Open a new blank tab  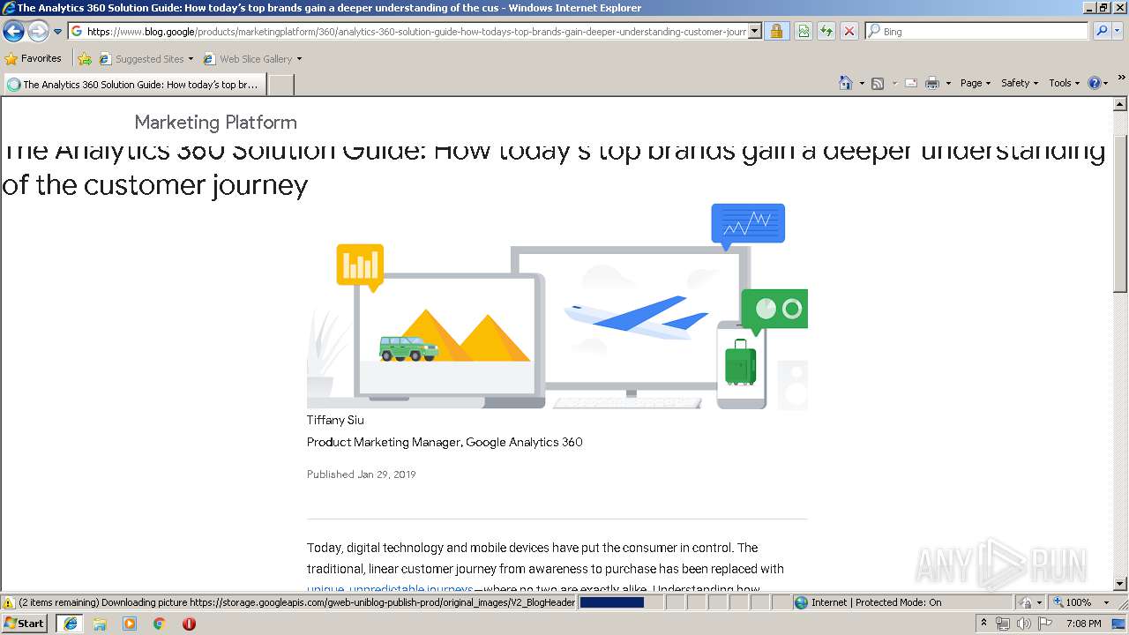[280, 85]
